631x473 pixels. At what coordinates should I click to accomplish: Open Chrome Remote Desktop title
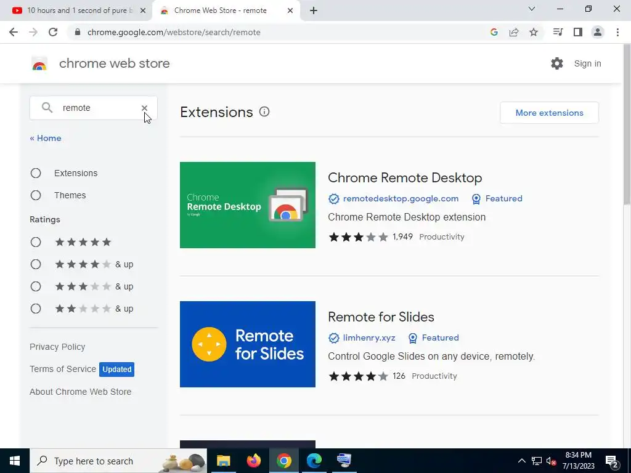point(405,178)
